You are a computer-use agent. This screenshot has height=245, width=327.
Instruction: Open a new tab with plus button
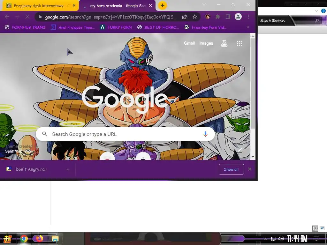click(x=163, y=5)
